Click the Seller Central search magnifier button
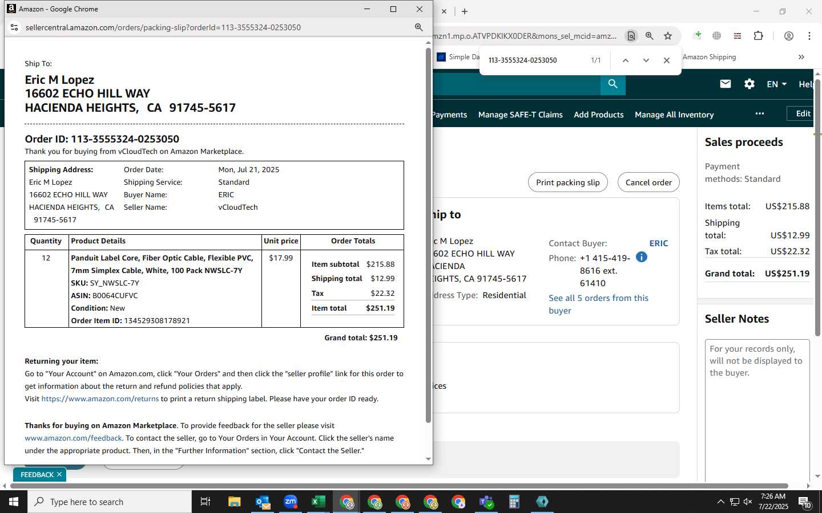The image size is (822, 513). (x=613, y=84)
